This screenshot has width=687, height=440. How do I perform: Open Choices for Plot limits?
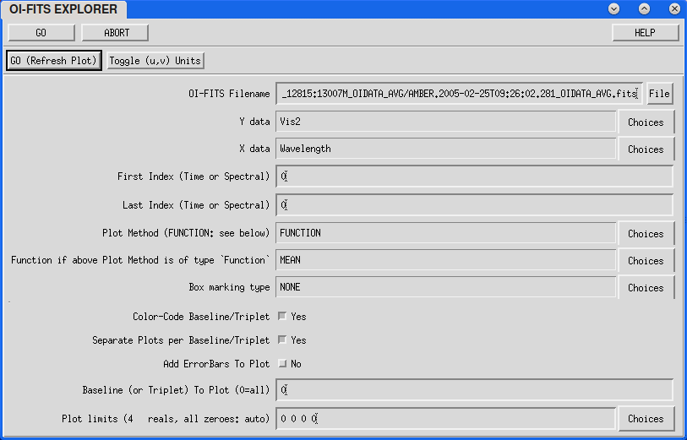click(646, 419)
